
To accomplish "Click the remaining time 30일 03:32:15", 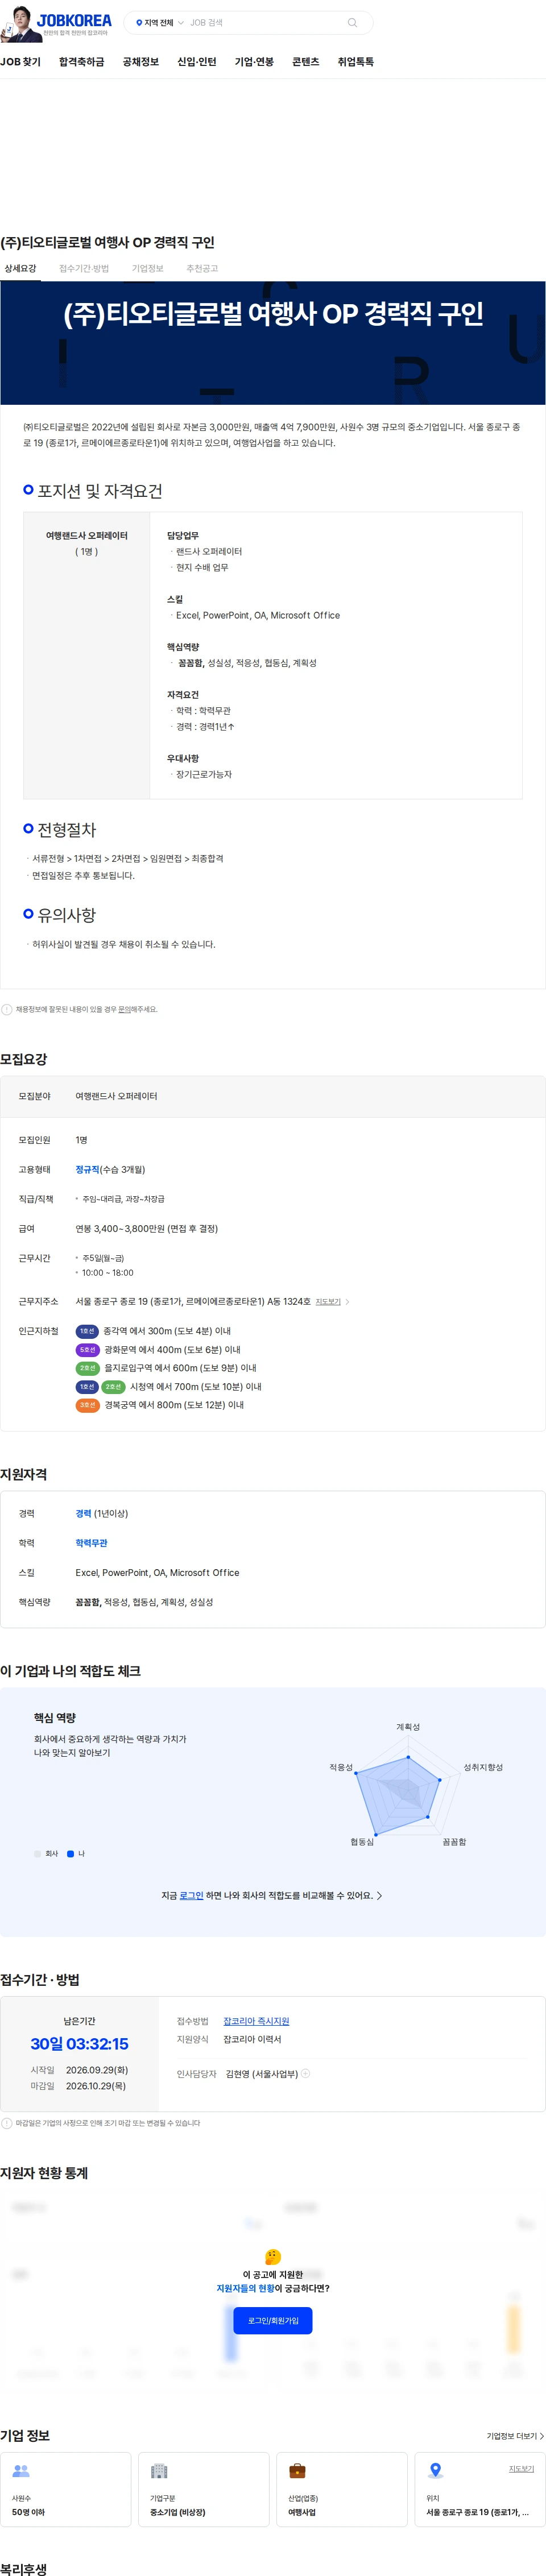I will click(x=79, y=2043).
